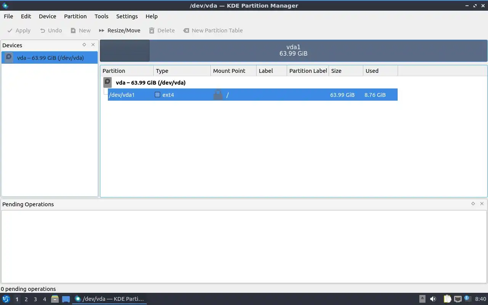Click the ext4 type text
The width and height of the screenshot is (488, 305).
point(168,95)
